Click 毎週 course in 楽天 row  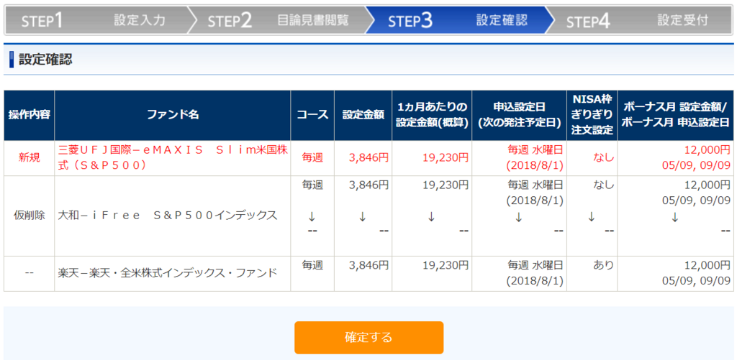pos(312,264)
